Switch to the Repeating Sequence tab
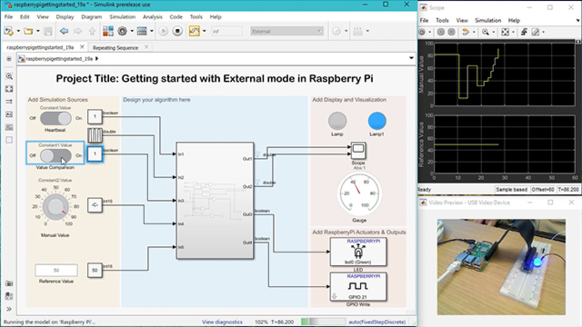Viewport: 582px width, 327px height. click(x=115, y=47)
